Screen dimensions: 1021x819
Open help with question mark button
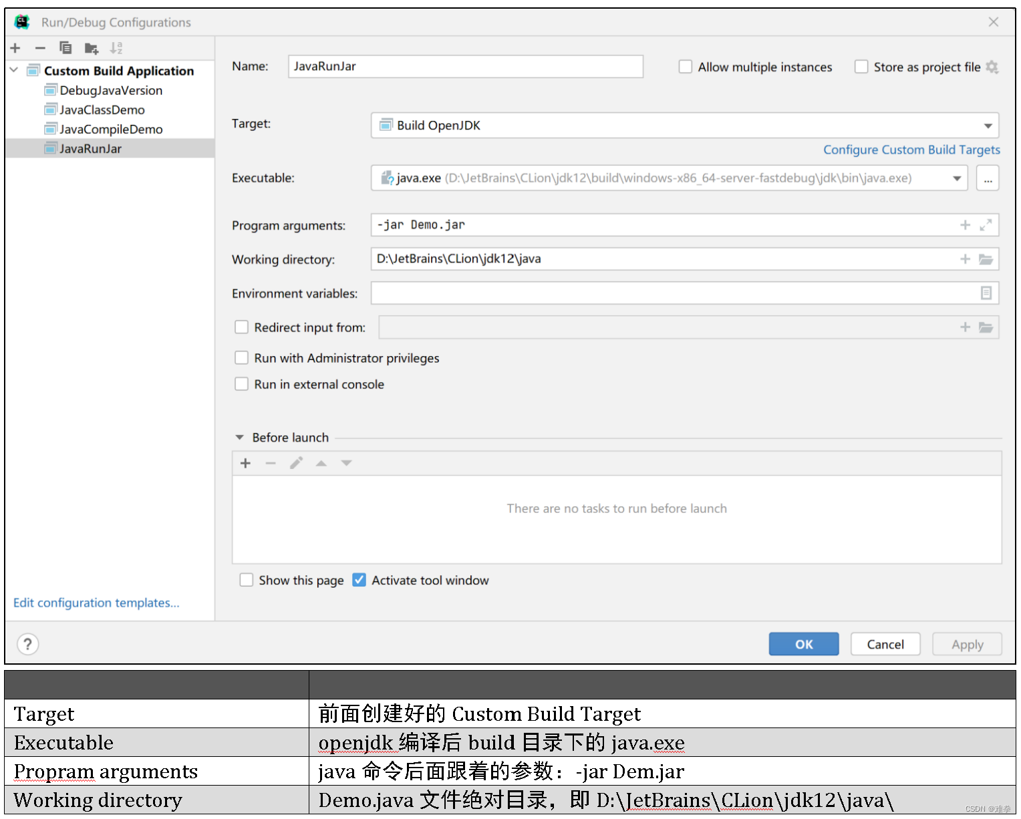pos(27,644)
